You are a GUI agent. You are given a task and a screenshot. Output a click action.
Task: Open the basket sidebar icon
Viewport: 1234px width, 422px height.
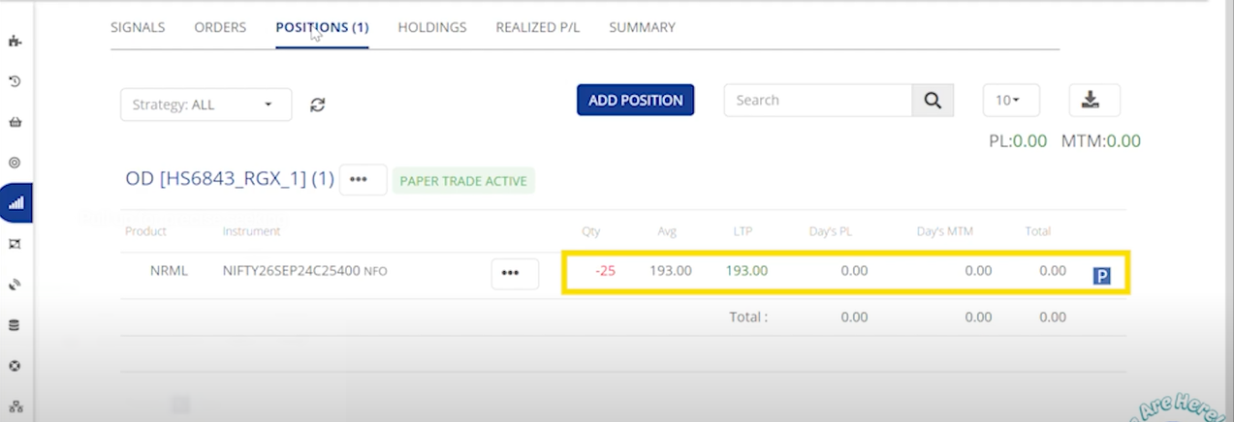(15, 122)
